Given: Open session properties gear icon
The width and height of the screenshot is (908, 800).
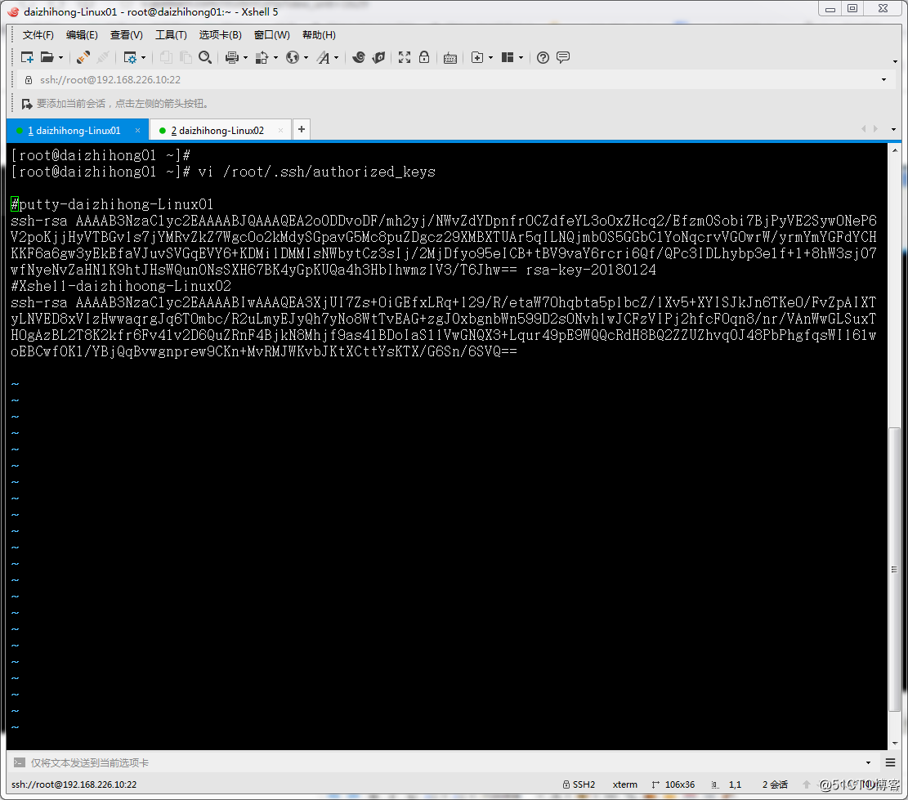Looking at the screenshot, I should [x=130, y=57].
